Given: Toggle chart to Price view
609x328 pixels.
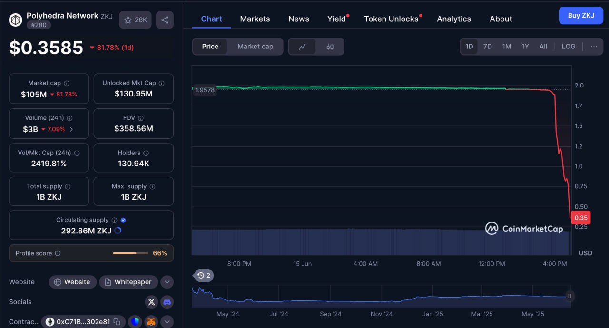Looking at the screenshot, I should pos(210,47).
